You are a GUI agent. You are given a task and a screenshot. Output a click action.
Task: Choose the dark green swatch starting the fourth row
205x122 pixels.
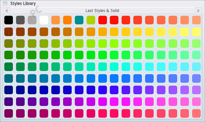[x=9, y=55]
